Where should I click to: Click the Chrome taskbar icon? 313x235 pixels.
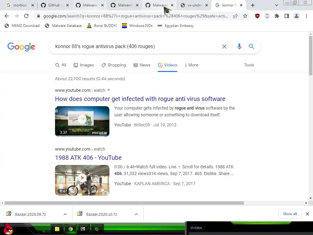tap(71, 229)
